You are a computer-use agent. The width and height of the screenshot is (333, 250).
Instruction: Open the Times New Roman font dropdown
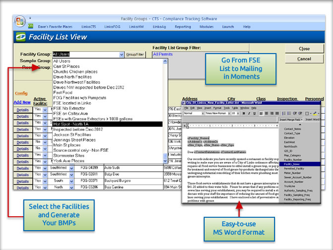tap(229, 114)
